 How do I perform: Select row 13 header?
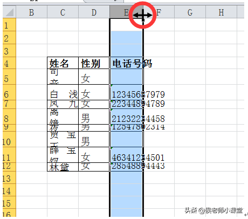[x=9, y=177]
